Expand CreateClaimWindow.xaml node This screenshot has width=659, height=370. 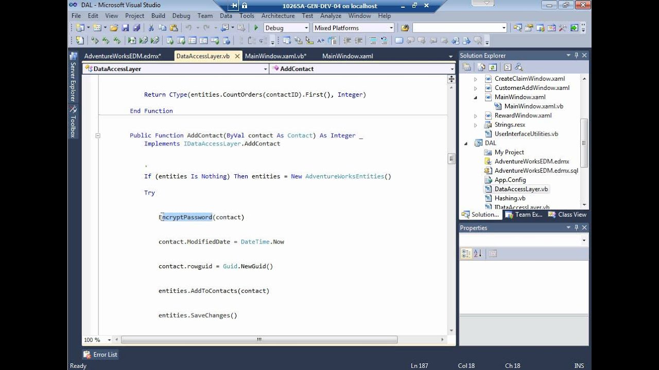point(476,79)
